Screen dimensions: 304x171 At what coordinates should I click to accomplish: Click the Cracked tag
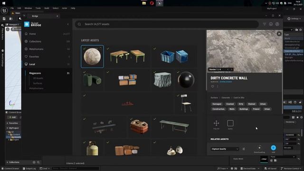coord(230,104)
